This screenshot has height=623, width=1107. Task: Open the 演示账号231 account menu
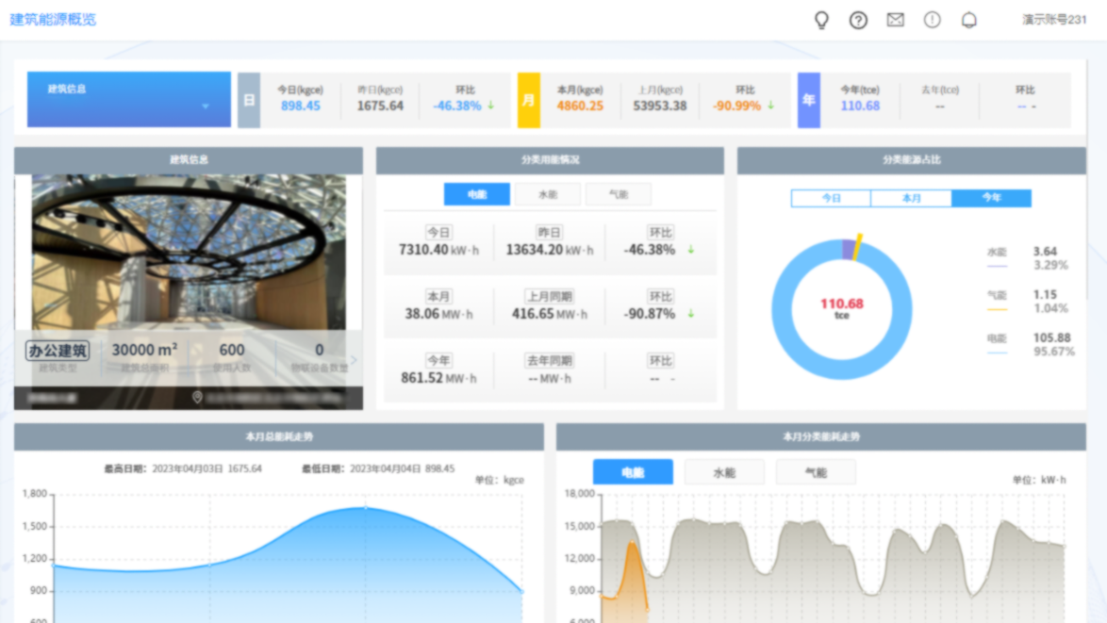1054,20
